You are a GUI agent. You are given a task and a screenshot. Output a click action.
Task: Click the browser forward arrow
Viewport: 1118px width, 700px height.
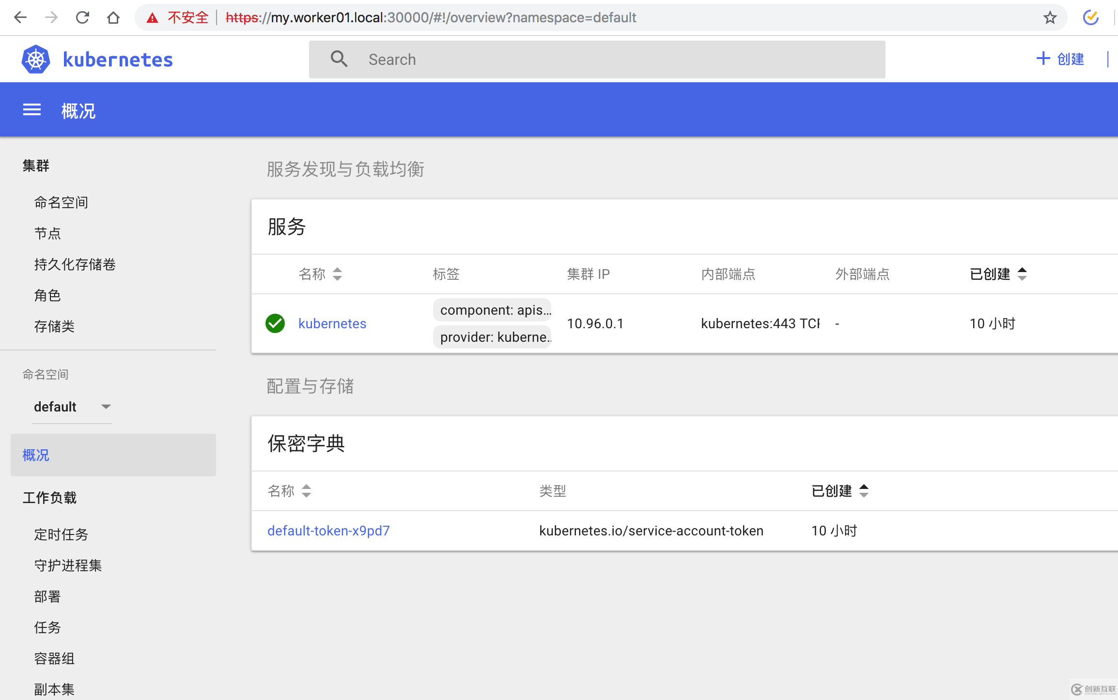click(51, 18)
